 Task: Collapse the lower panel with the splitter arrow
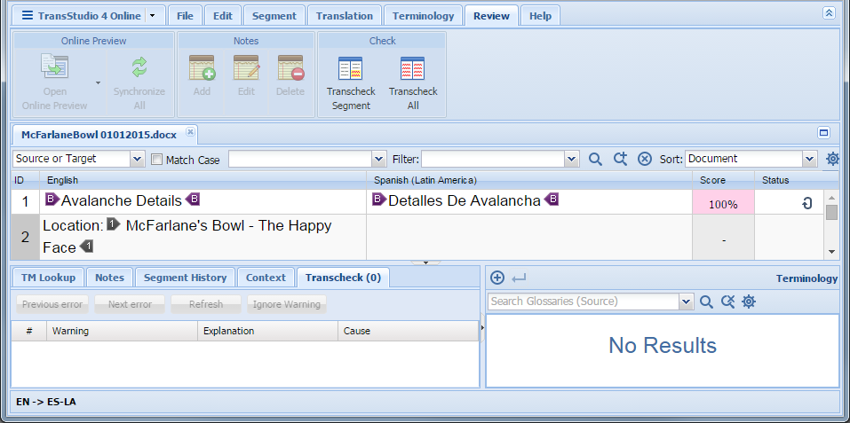coord(425,262)
